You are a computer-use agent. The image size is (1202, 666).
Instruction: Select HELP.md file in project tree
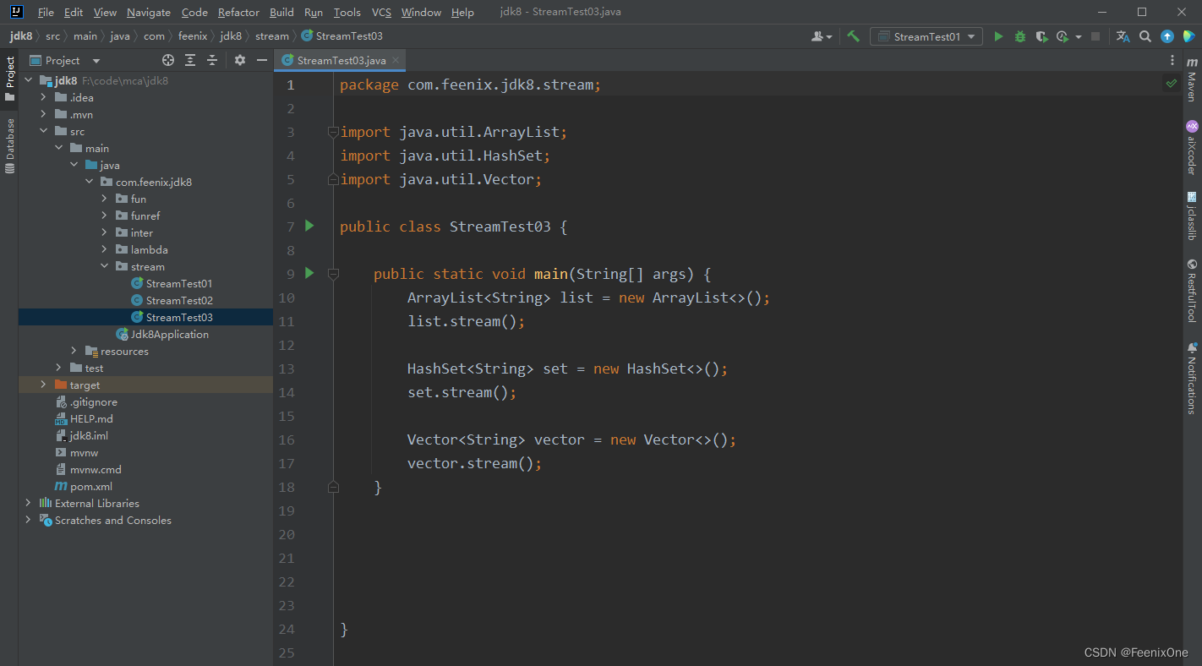click(91, 418)
